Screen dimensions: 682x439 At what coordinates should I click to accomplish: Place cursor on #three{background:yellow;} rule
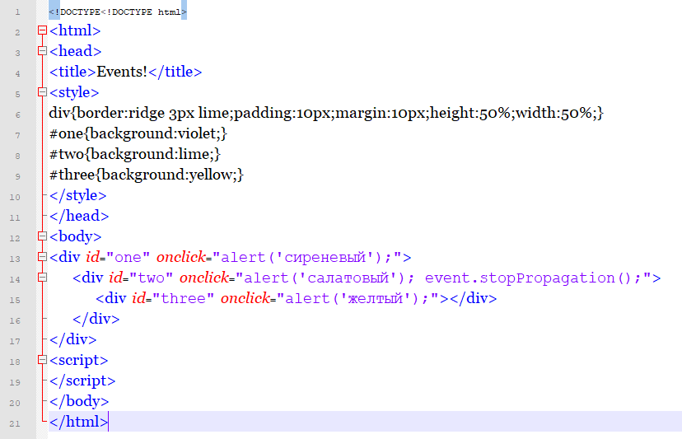[x=147, y=175]
